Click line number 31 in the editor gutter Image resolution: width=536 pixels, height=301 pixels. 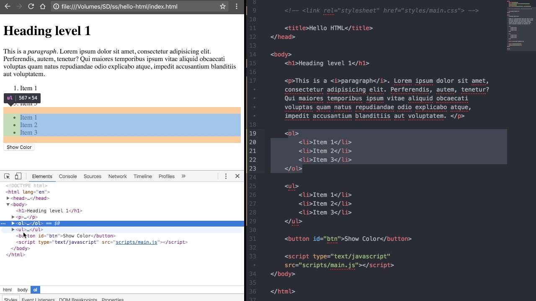pyautogui.click(x=253, y=239)
